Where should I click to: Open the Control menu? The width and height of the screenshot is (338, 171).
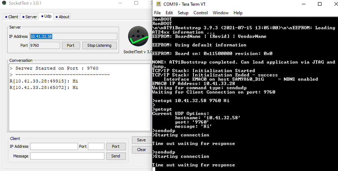pyautogui.click(x=201, y=13)
